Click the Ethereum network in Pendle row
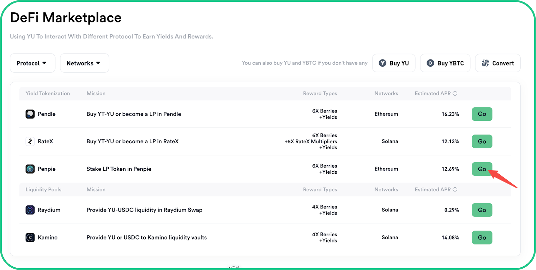536x270 pixels. point(386,114)
